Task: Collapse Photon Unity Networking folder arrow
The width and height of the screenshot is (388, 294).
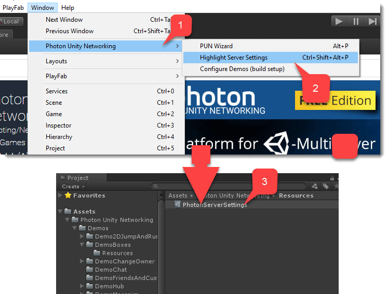Action: [x=68, y=220]
